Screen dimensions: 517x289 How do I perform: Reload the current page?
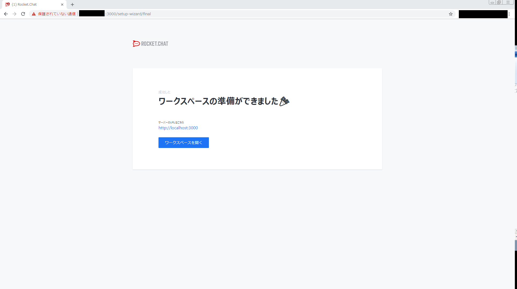[x=23, y=14]
